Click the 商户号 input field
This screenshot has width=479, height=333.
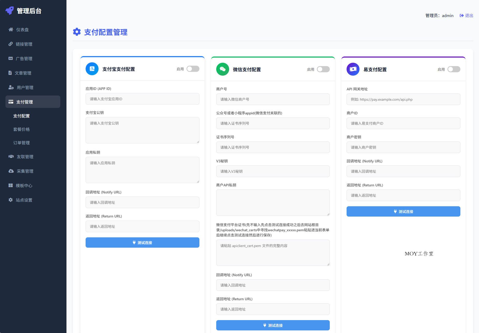[273, 99]
